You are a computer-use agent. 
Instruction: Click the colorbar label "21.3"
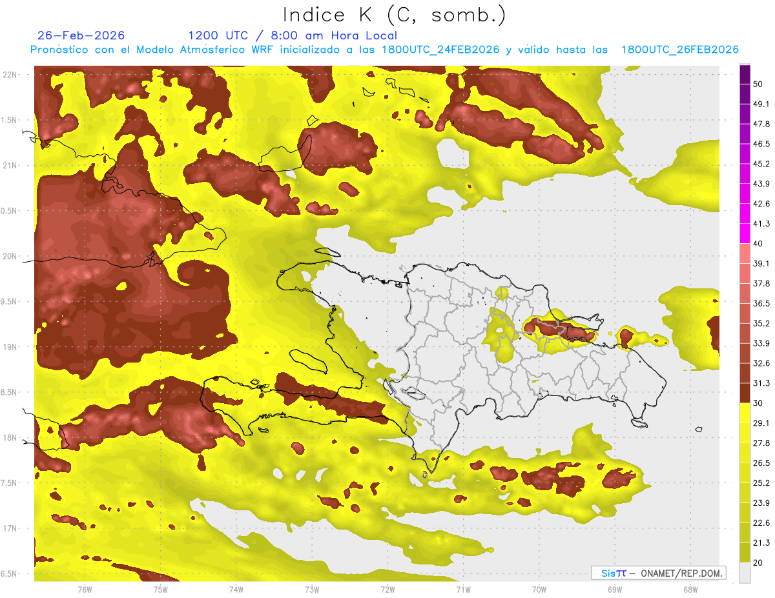point(761,543)
